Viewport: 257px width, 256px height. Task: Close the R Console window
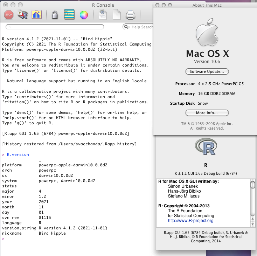point(6,5)
